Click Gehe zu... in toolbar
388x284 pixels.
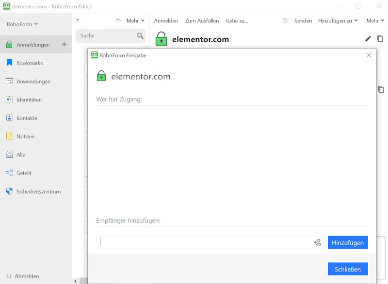point(237,21)
